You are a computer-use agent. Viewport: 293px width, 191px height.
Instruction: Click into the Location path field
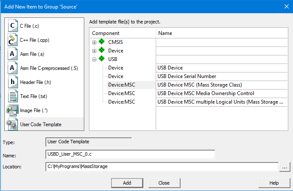coord(162,167)
